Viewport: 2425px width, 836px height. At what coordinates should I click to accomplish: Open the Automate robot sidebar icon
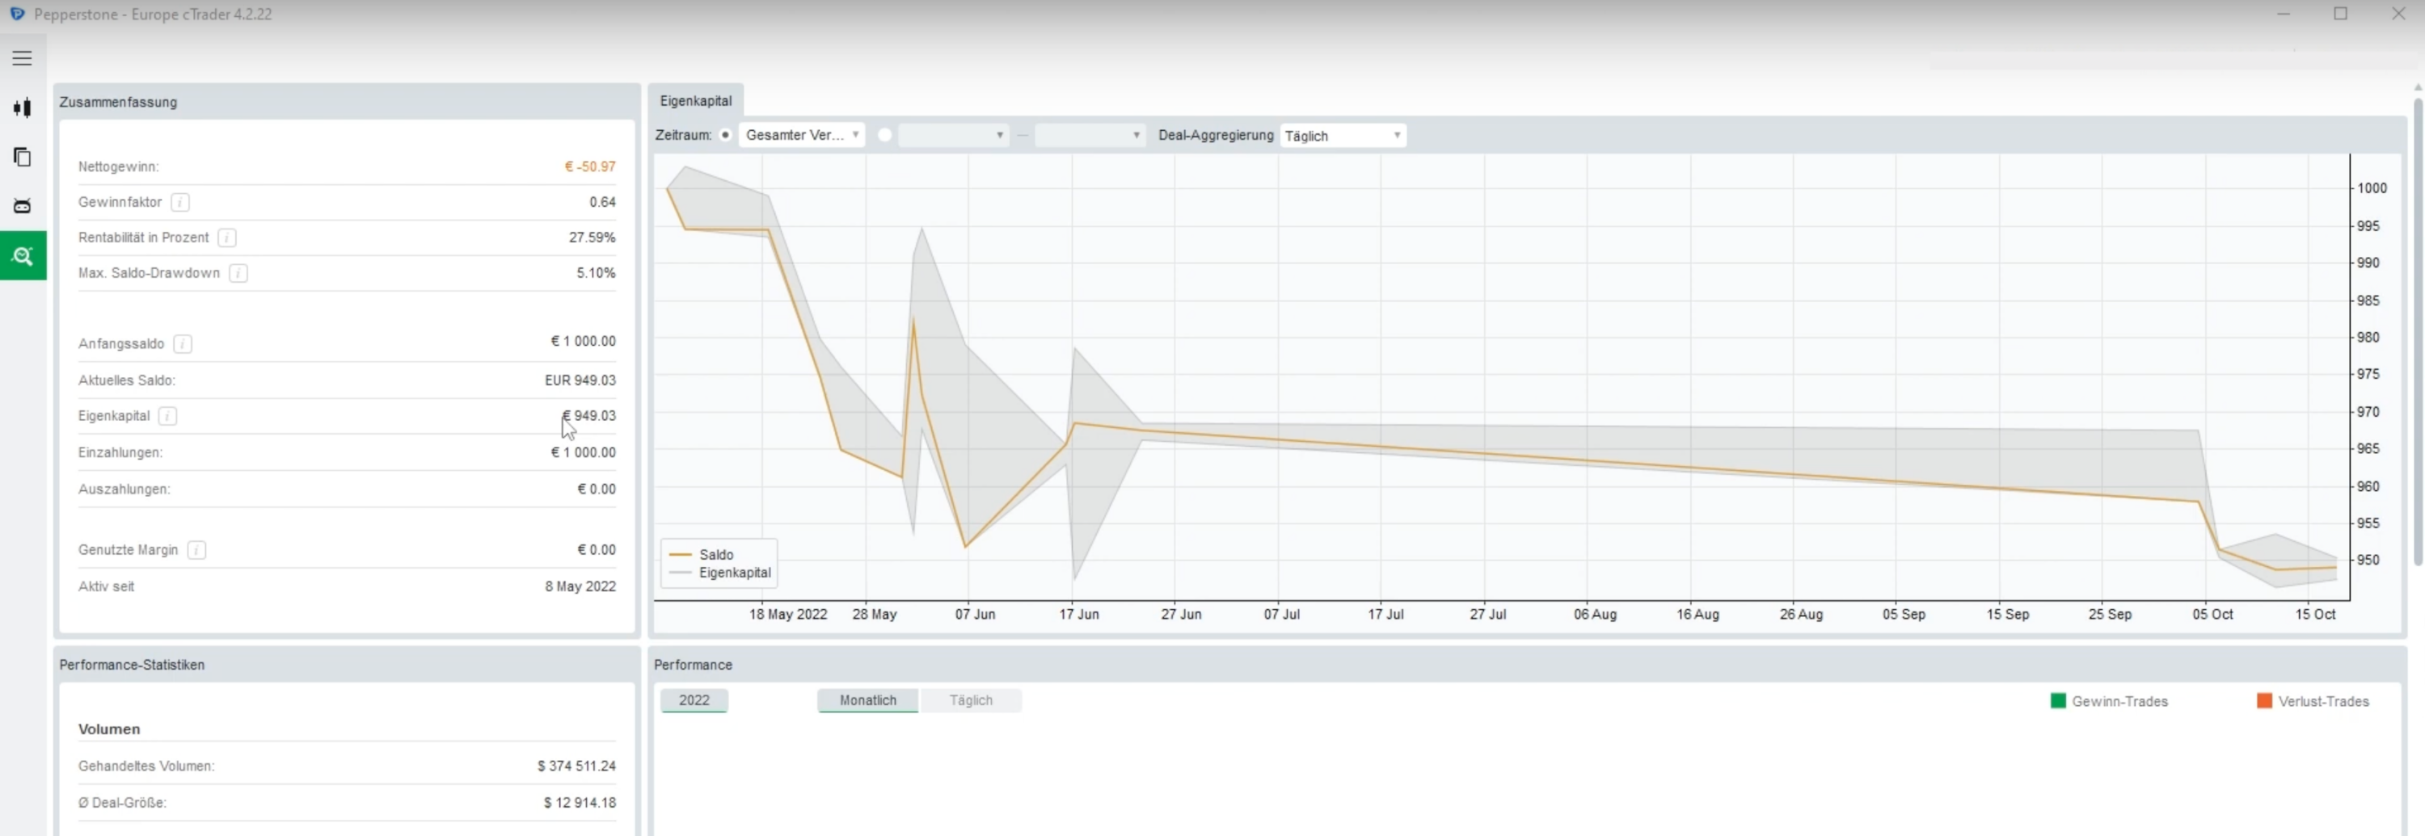23,206
